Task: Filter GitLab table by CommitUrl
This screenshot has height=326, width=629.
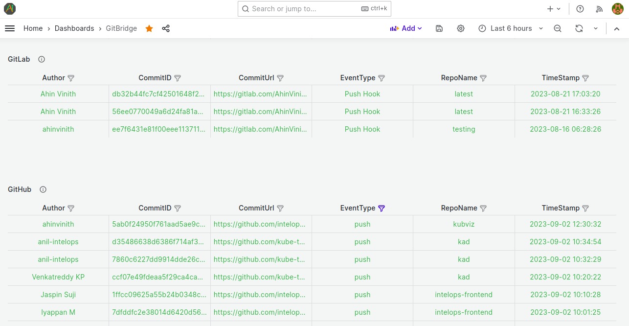Action: point(280,78)
